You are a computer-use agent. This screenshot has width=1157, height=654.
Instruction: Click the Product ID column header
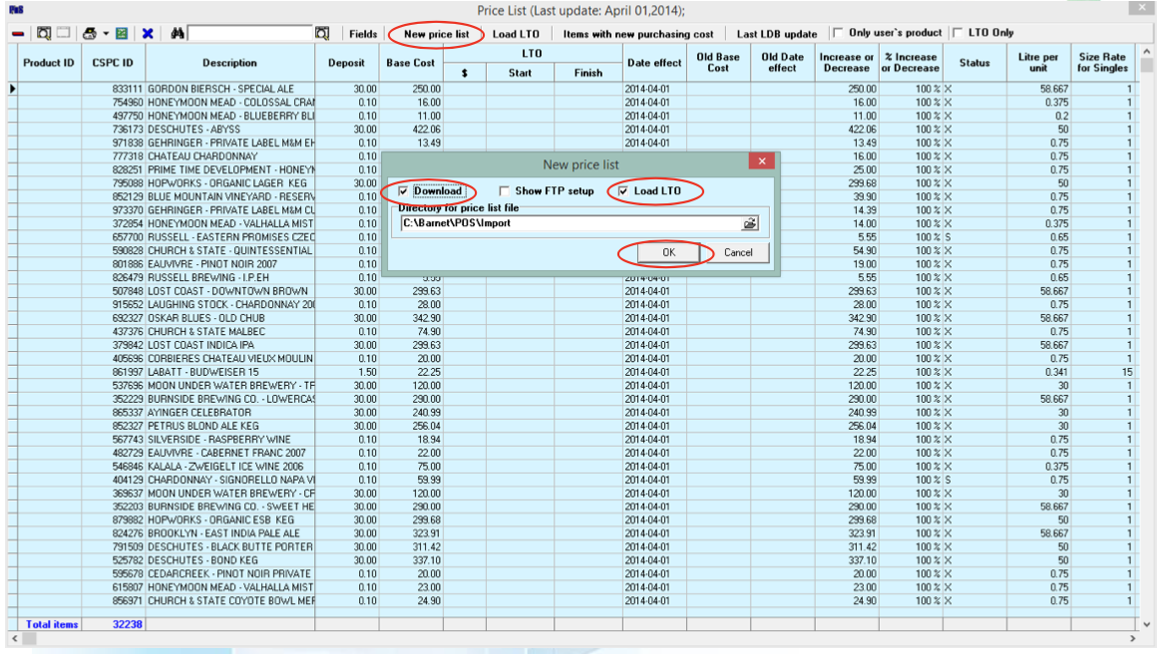pos(49,63)
